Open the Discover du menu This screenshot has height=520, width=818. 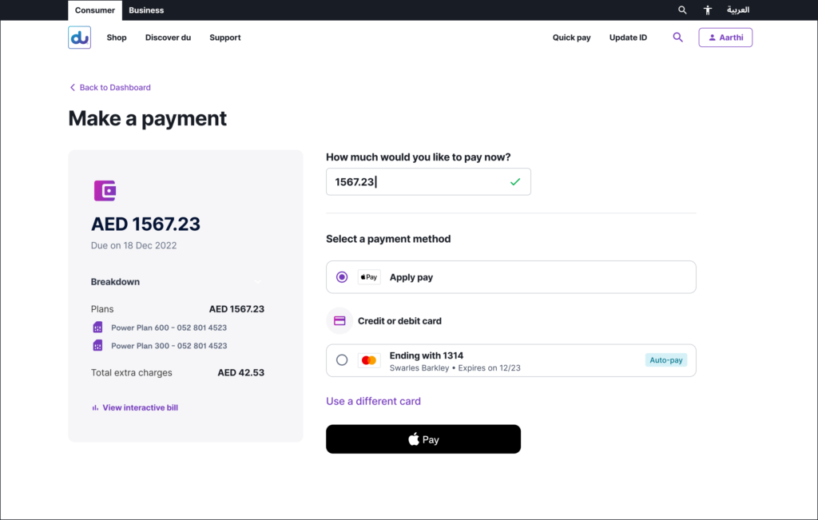point(168,38)
